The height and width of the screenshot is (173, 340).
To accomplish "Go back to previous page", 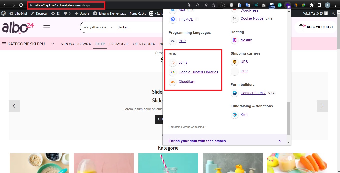I will pyautogui.click(x=5, y=5).
